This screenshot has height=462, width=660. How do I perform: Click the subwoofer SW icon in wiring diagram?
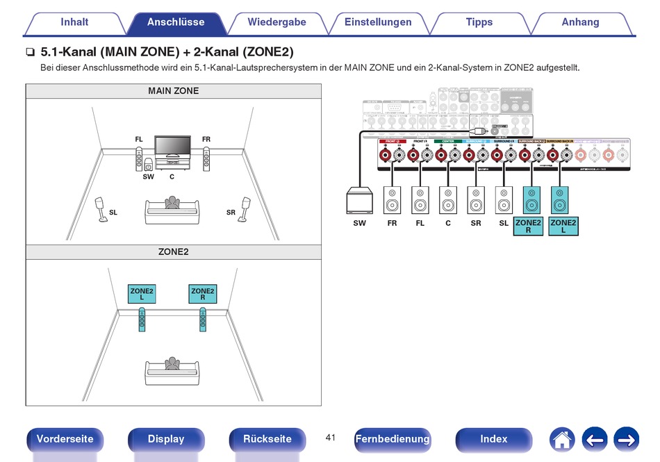(358, 200)
